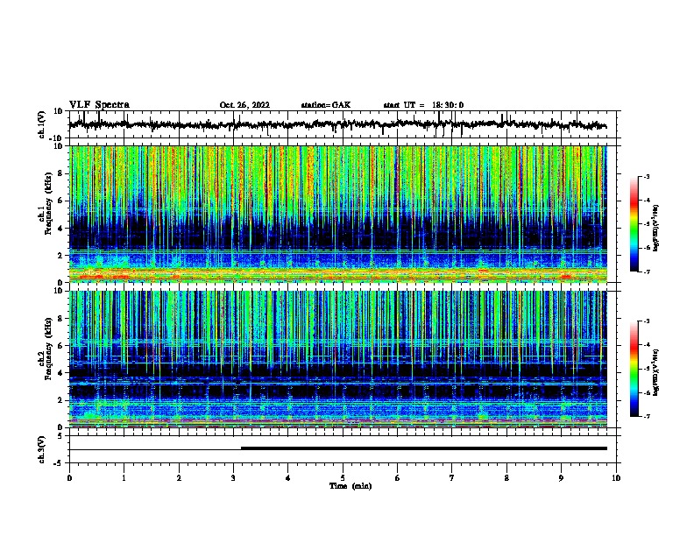Image resolution: width=694 pixels, height=536 pixels.
Task: Click the log(PSD) label beside ch.2 color bar
Action: pyautogui.click(x=656, y=372)
